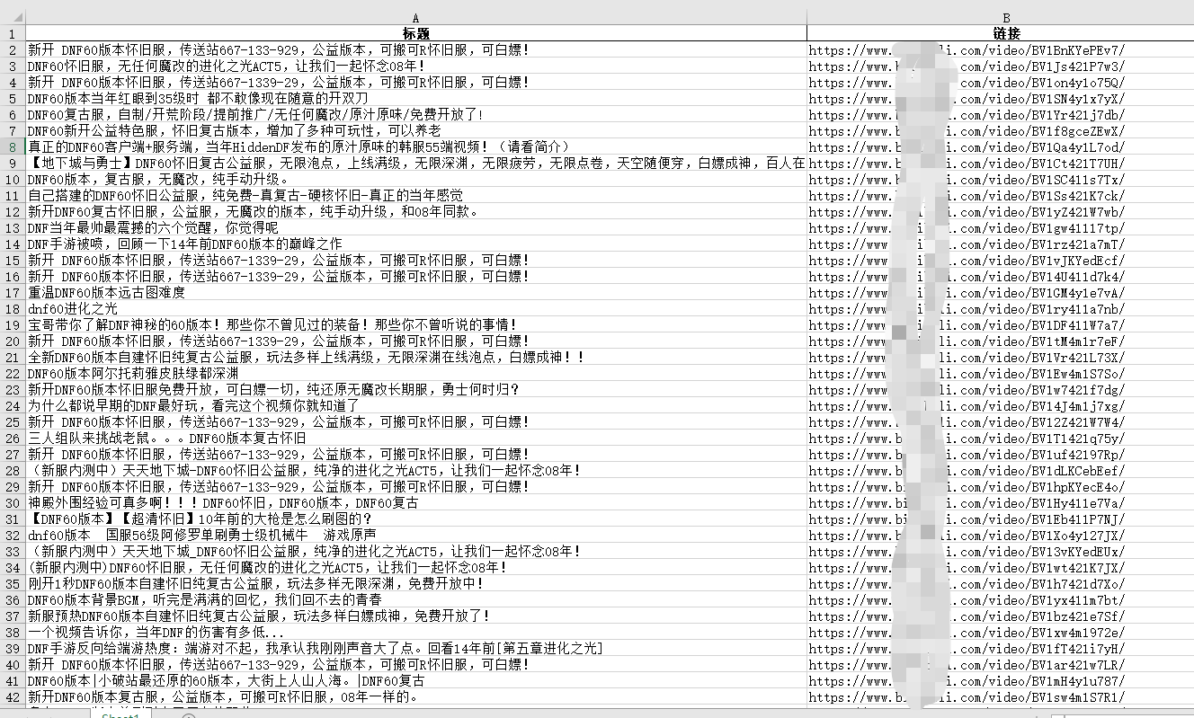Select row 42 via its row number
The height and width of the screenshot is (718, 1194).
13,696
